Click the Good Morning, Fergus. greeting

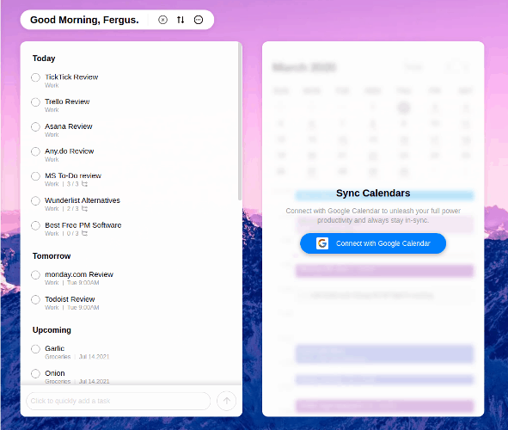pyautogui.click(x=84, y=20)
